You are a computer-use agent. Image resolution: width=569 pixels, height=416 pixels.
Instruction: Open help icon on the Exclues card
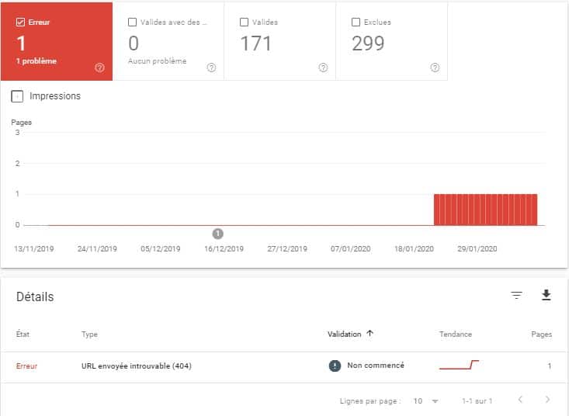click(x=435, y=68)
